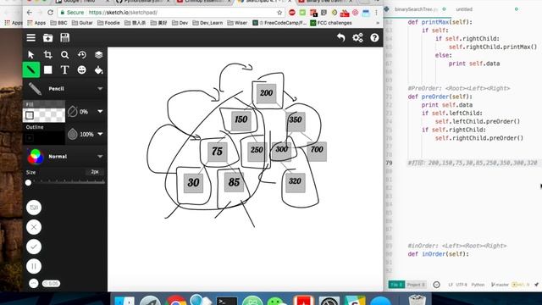Click UTF-8 encoding in status bar
This screenshot has height=305, width=542.
pyautogui.click(x=461, y=285)
